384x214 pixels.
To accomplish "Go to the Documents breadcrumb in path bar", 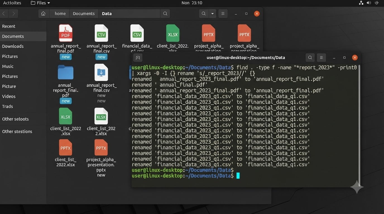I will [x=84, y=13].
